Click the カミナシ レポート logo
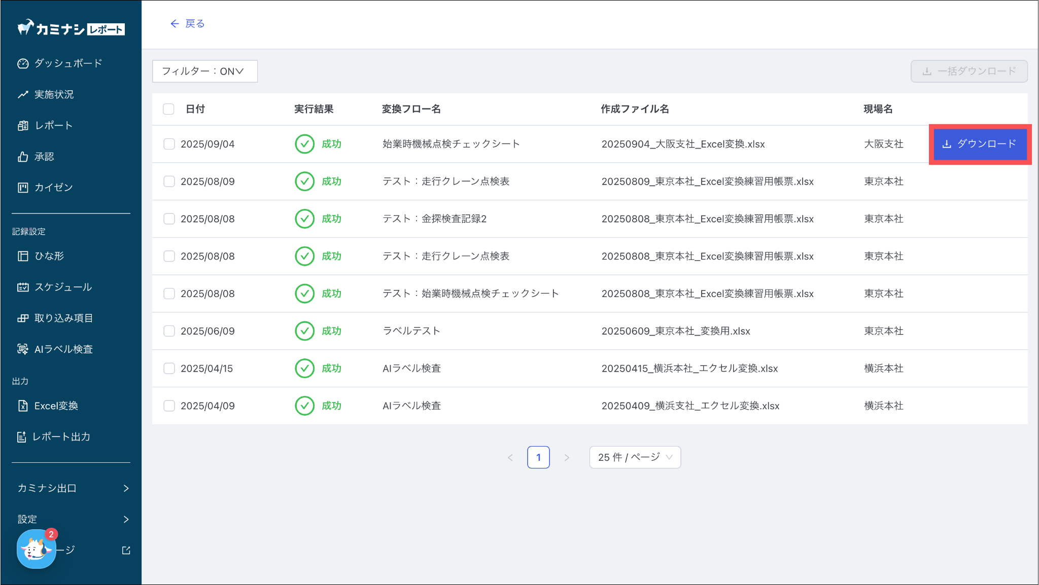 point(71,28)
